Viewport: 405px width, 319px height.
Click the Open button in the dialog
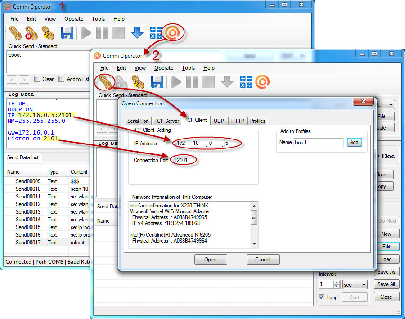(211, 259)
